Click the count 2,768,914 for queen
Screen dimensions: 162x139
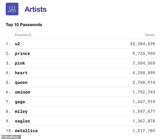pyautogui.click(x=144, y=82)
